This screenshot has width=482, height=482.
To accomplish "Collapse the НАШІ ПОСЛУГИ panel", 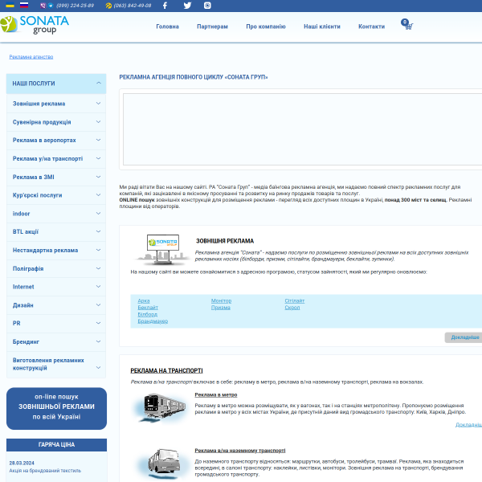I will 56,84.
